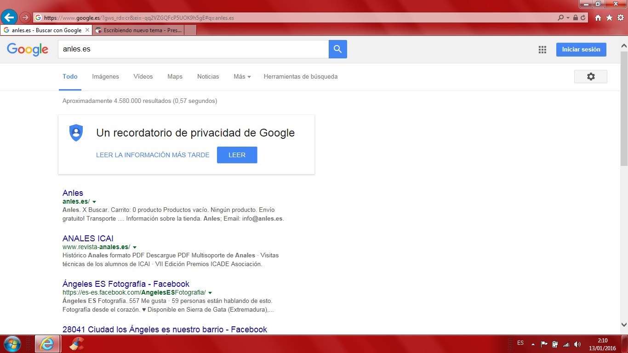Viewport: 628px width, 353px height.
Task: Click the Iniciar sesión button
Action: [581, 50]
